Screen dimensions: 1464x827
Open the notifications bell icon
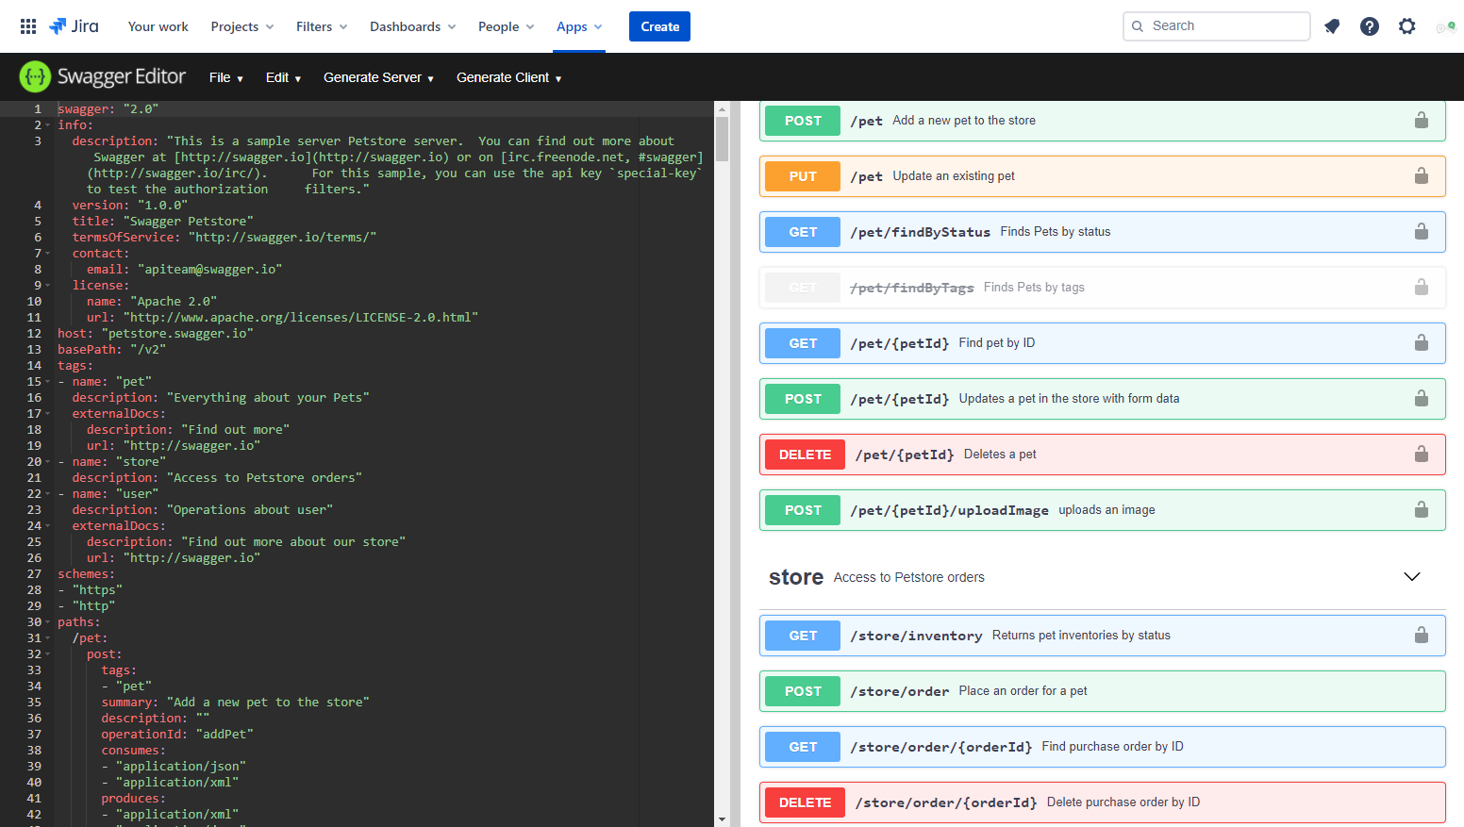(x=1332, y=26)
